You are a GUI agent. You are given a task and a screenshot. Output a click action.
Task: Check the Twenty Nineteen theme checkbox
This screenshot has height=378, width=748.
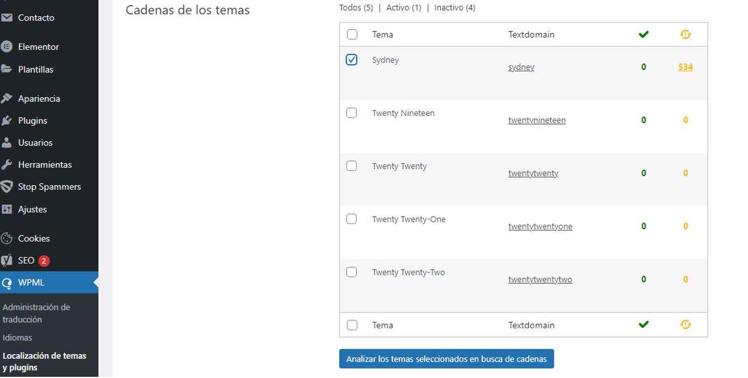pos(351,113)
